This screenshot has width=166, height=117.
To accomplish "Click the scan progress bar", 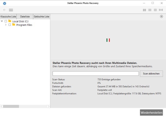I will [x=96, y=74].
